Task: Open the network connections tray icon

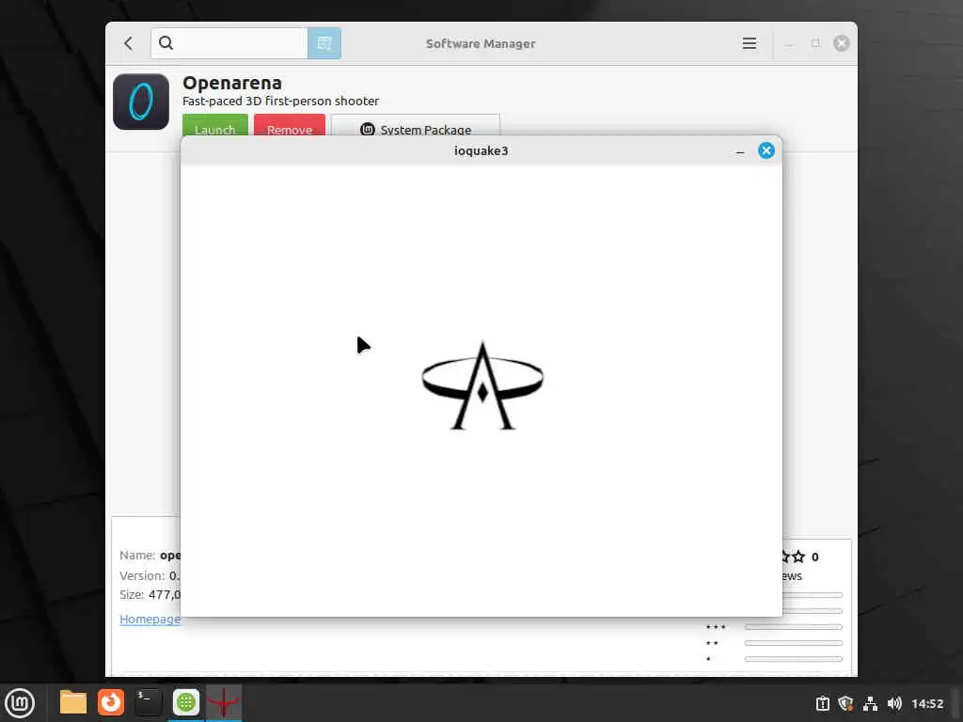Action: coord(870,703)
